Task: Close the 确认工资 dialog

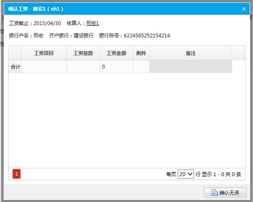Action: pyautogui.click(x=244, y=9)
